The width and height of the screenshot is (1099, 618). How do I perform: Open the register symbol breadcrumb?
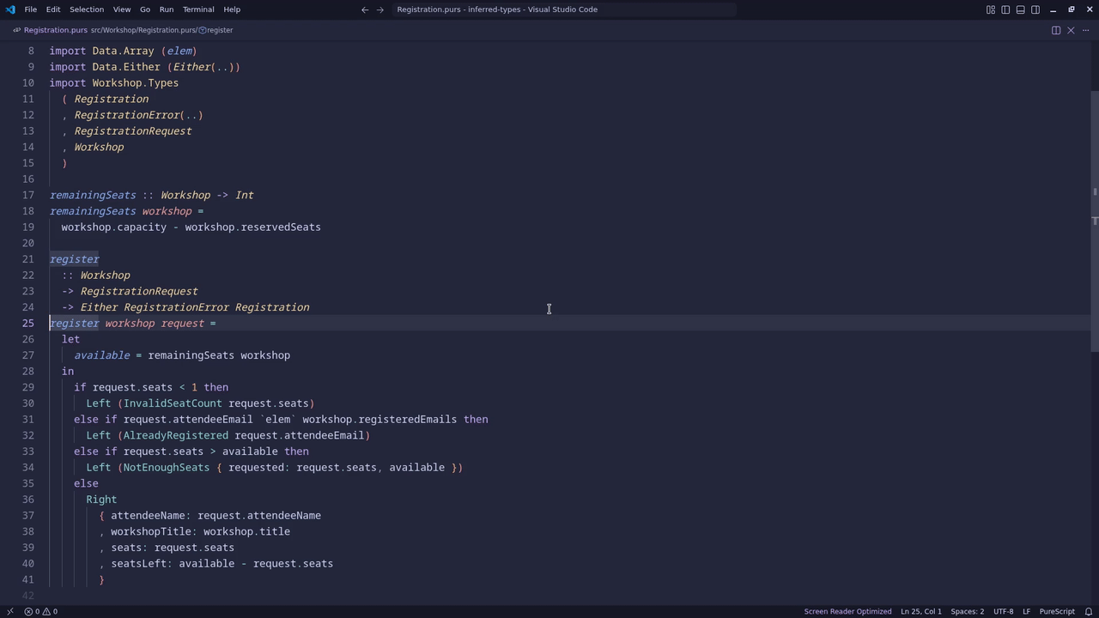click(217, 30)
